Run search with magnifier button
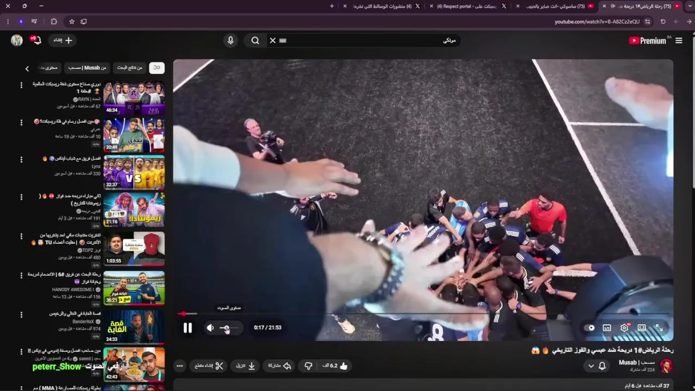This screenshot has width=695, height=391. point(255,40)
